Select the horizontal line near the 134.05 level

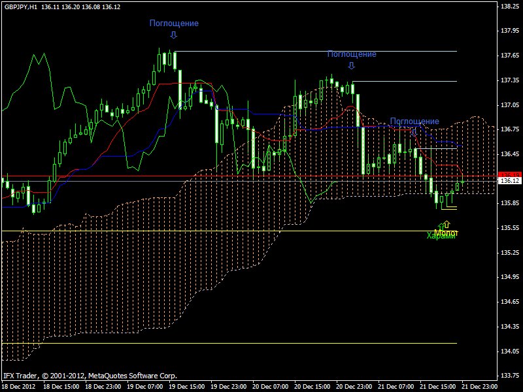click(x=248, y=343)
